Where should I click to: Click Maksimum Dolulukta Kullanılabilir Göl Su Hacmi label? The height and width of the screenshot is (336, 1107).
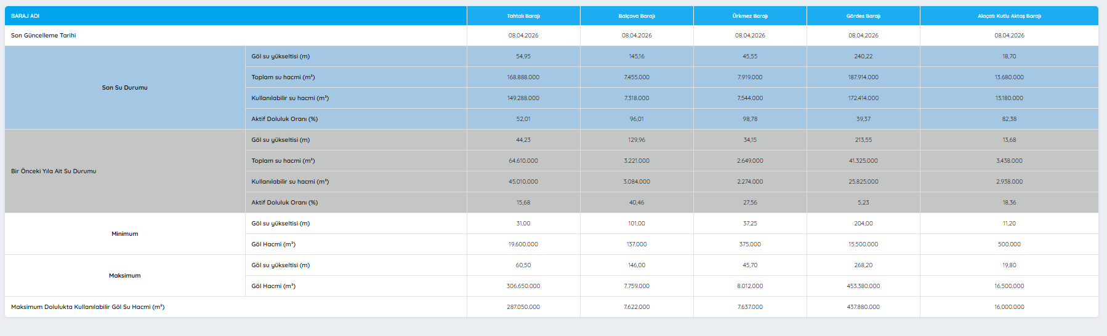tap(87, 307)
